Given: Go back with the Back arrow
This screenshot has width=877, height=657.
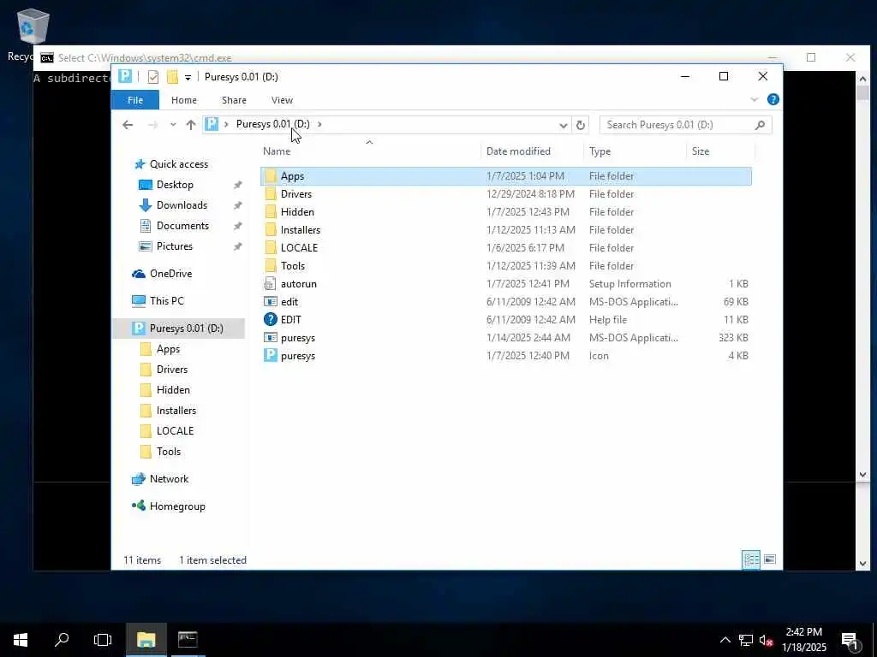Looking at the screenshot, I should 128,125.
